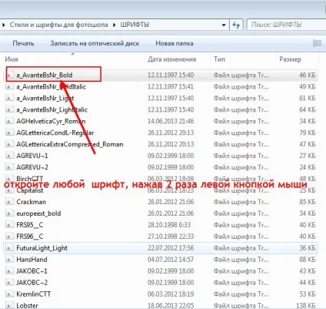Click the refresh icon next to address bar
This screenshot has height=309, width=326.
[236, 25]
